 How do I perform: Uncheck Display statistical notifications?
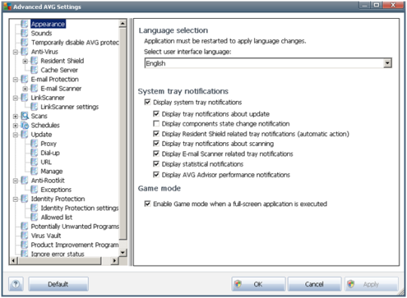[x=156, y=164]
